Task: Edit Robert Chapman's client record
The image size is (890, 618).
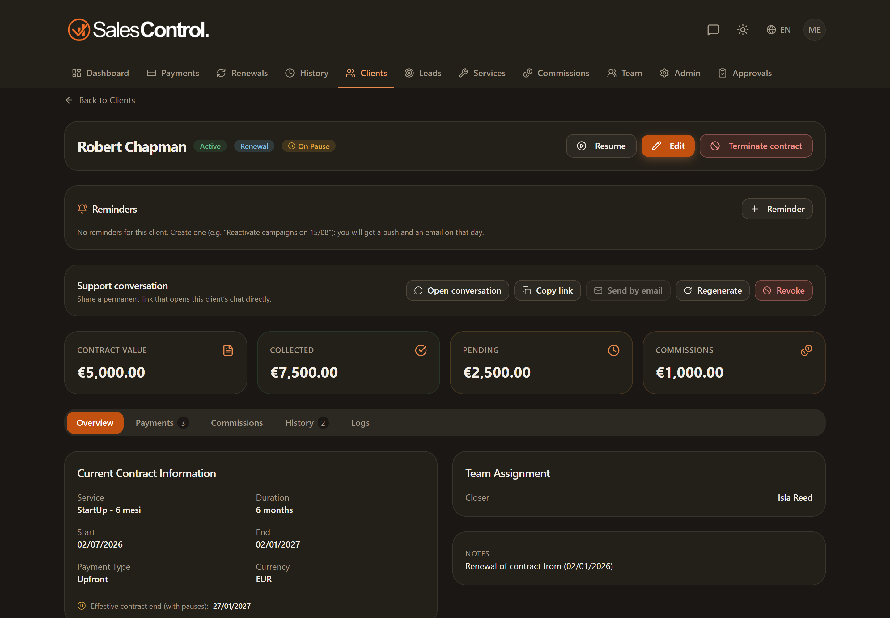Action: (668, 146)
